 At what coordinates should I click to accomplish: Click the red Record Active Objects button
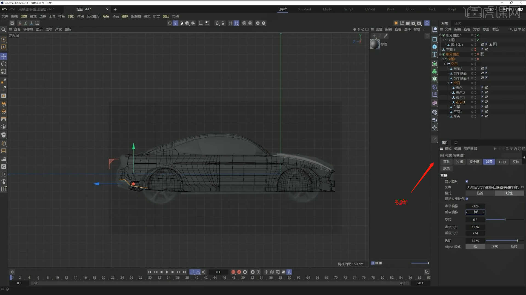(x=233, y=272)
